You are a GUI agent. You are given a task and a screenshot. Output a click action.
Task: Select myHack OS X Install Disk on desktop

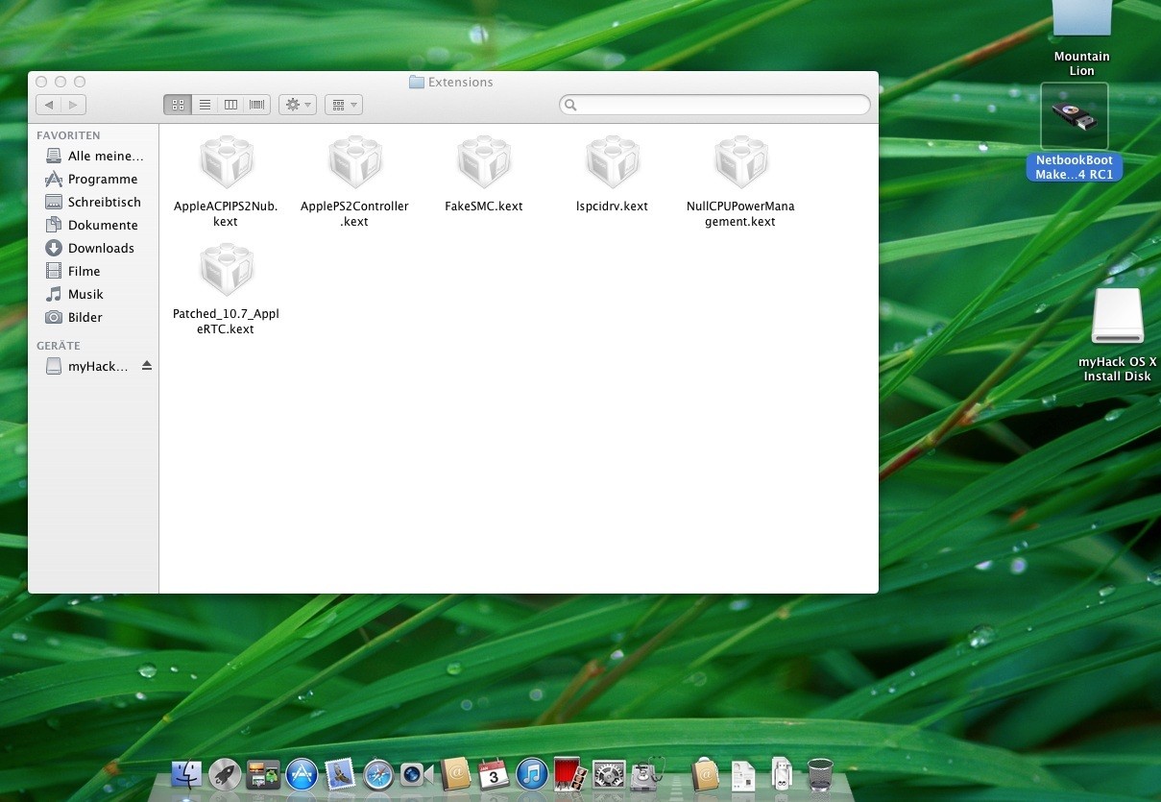tap(1117, 317)
